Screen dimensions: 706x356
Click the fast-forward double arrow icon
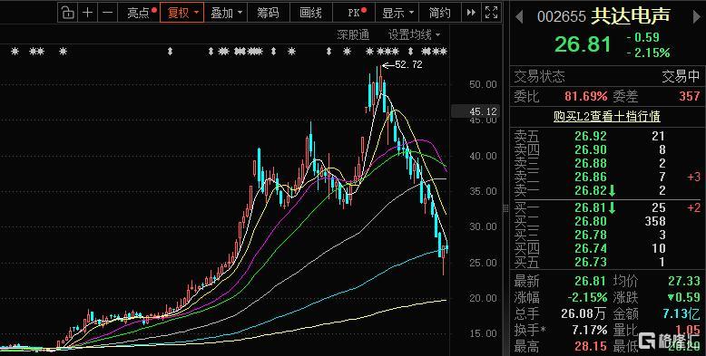[471, 13]
